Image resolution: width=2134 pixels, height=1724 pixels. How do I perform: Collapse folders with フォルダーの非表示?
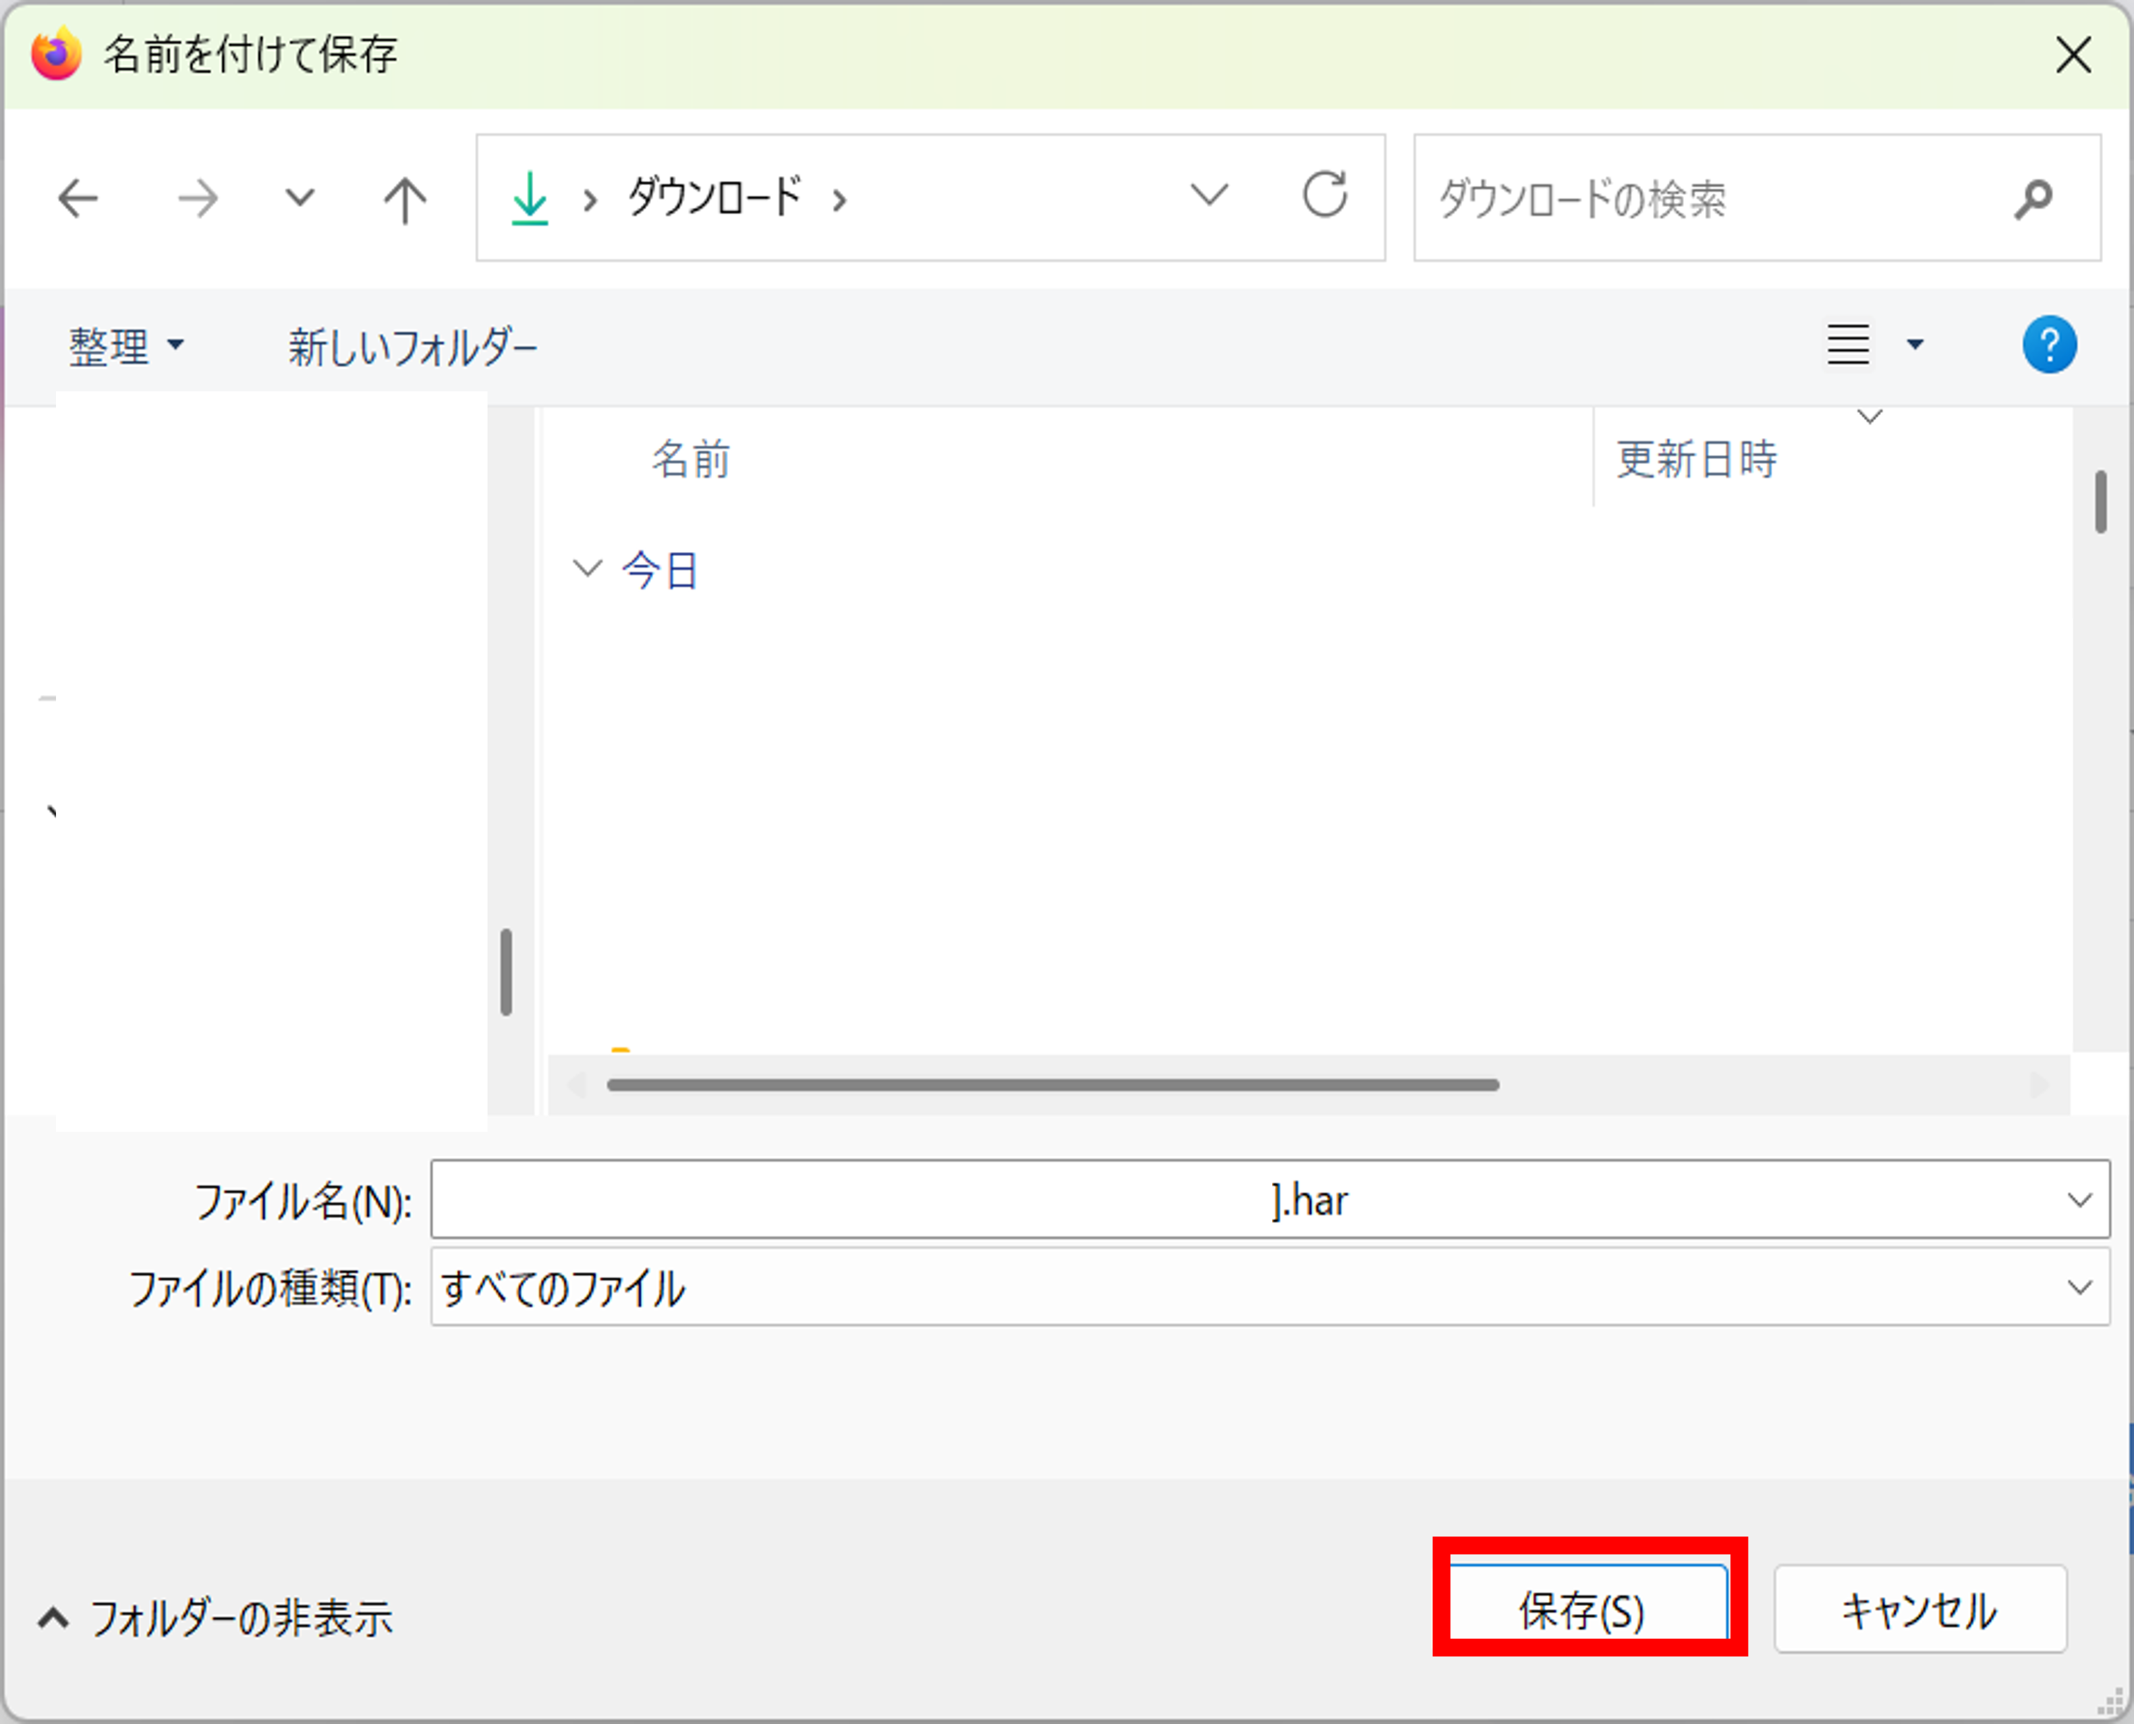point(215,1618)
